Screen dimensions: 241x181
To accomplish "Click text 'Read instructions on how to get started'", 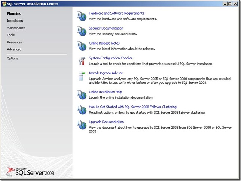I will click(x=117, y=113).
